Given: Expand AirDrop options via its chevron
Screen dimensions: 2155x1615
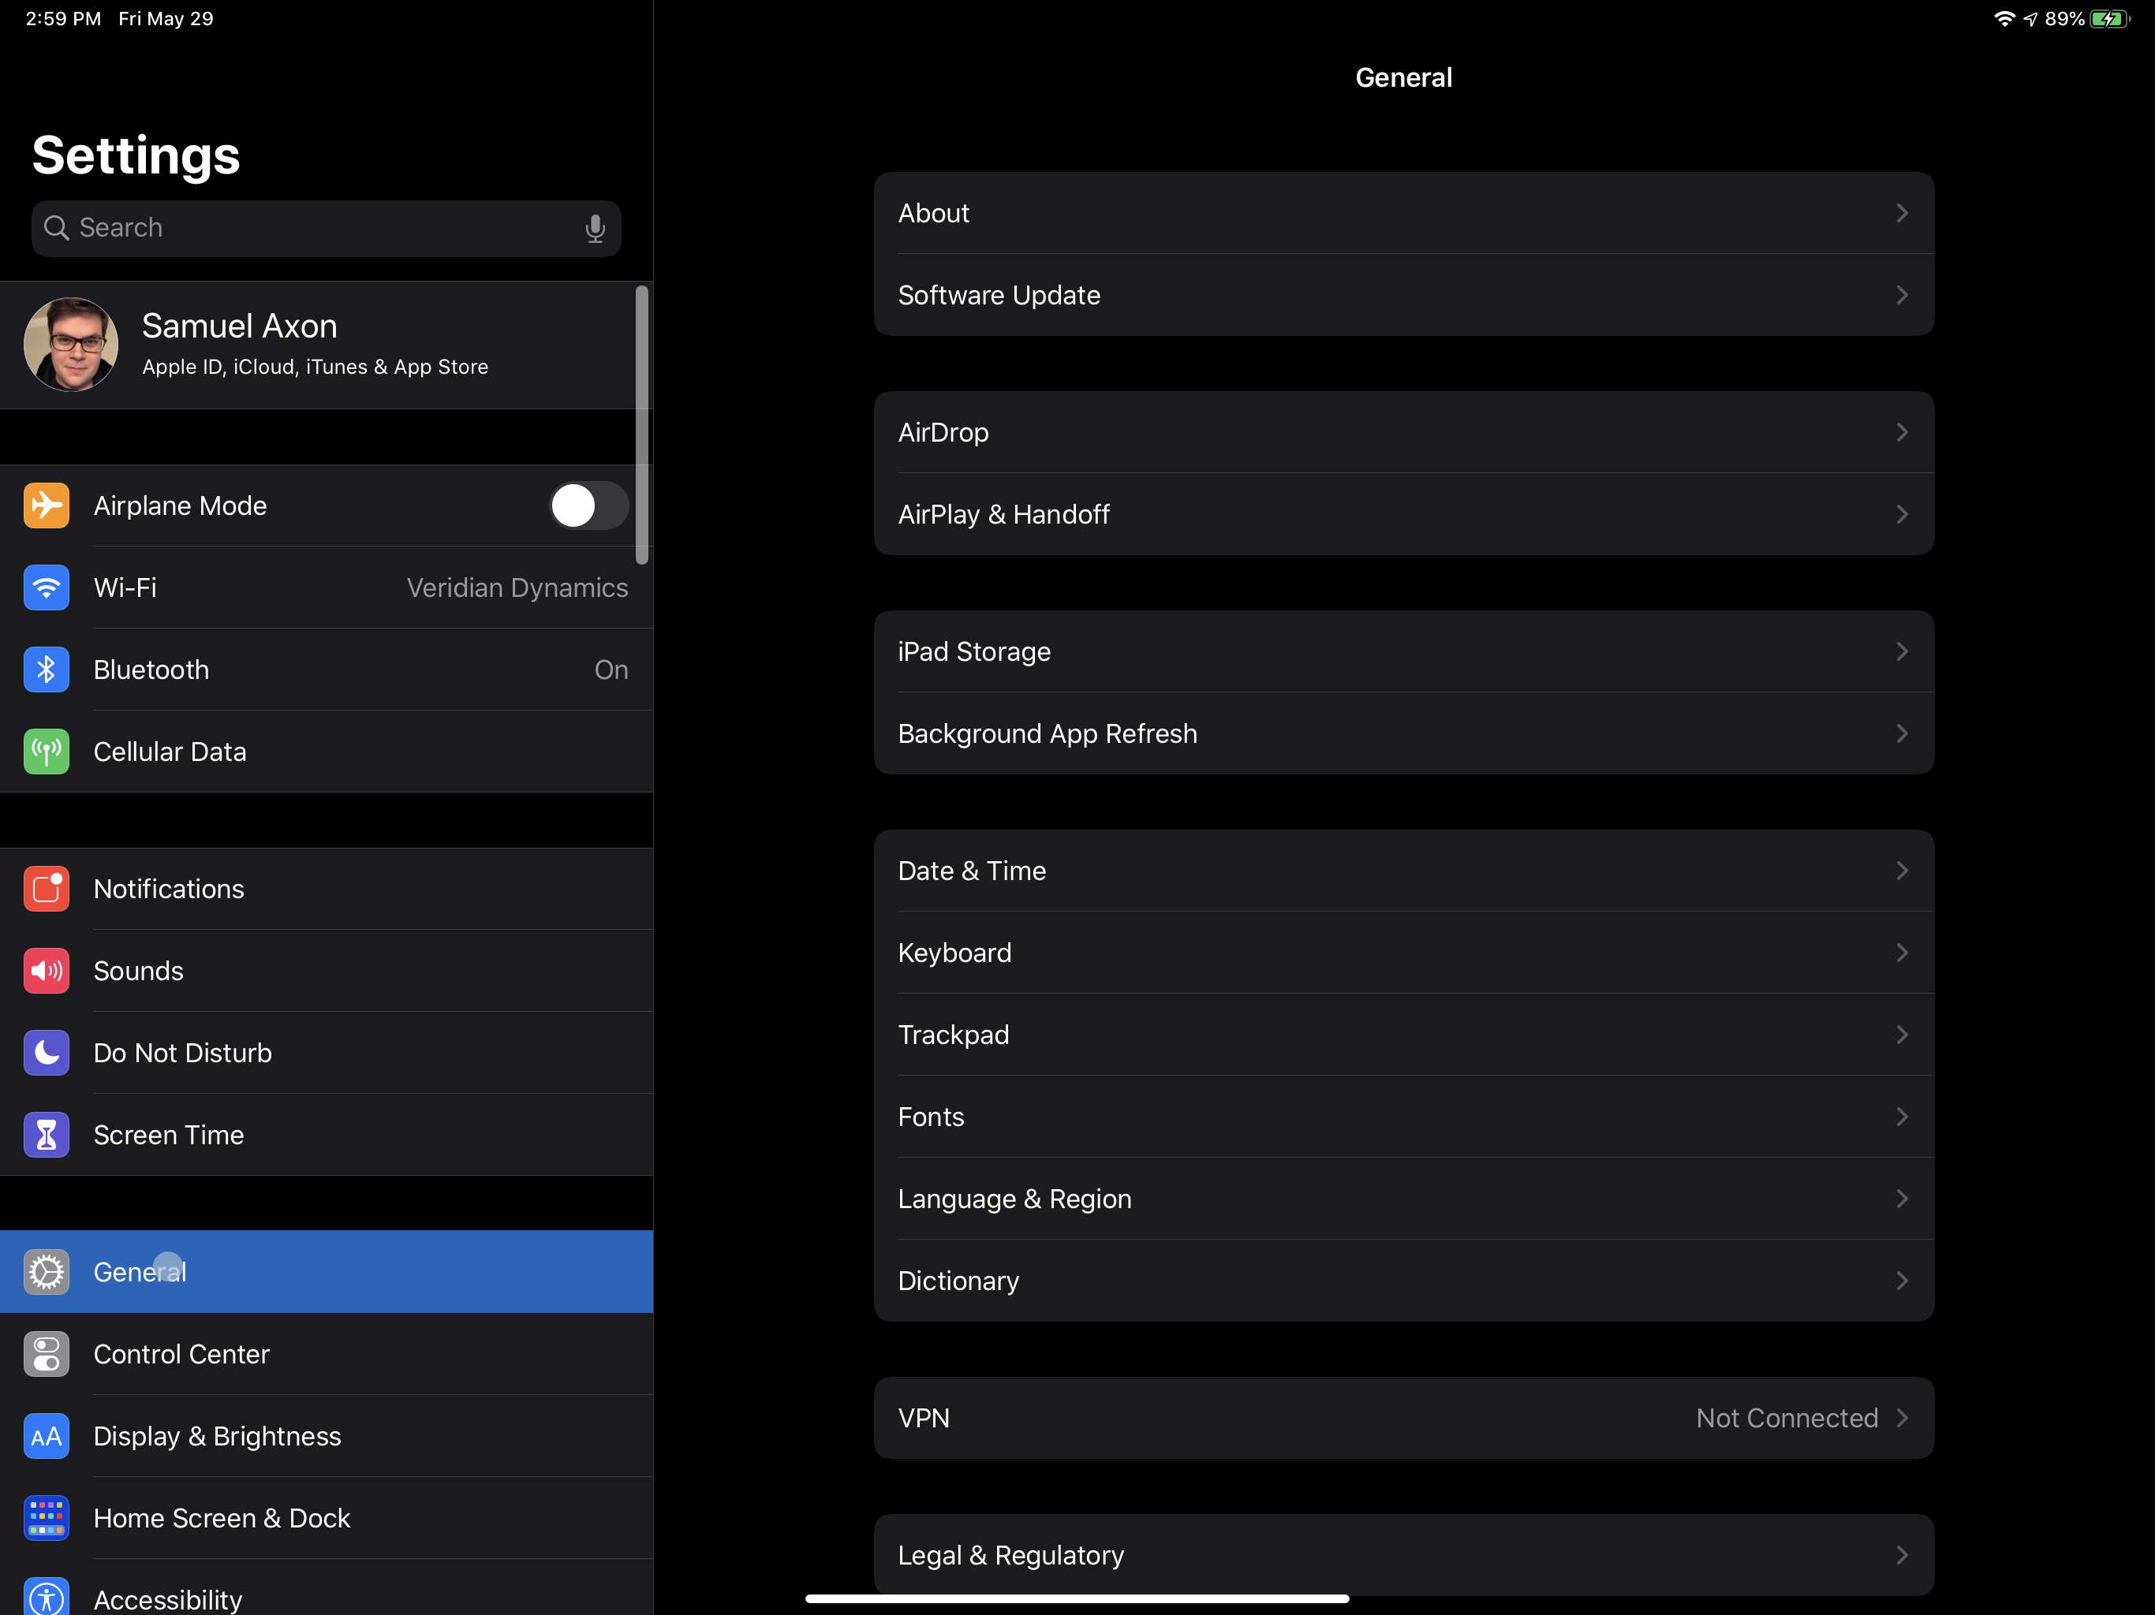Looking at the screenshot, I should click(1901, 431).
